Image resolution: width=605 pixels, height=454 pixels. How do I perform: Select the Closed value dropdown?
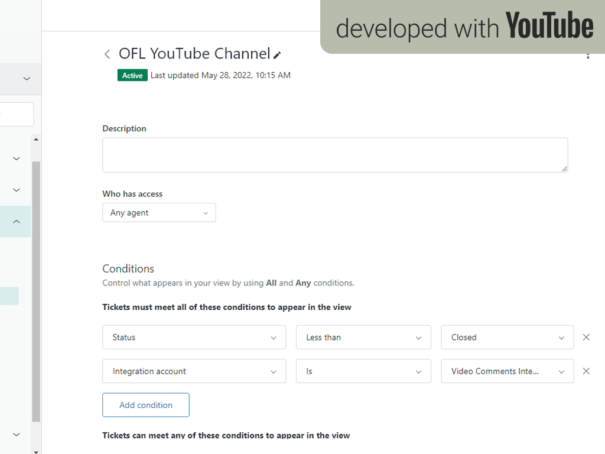pos(507,338)
